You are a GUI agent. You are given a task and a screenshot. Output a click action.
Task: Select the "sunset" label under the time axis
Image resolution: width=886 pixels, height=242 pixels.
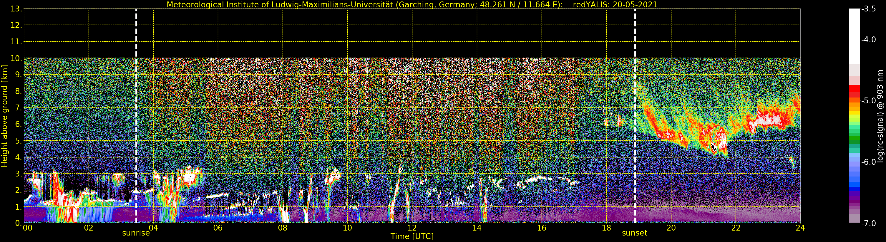click(635, 233)
